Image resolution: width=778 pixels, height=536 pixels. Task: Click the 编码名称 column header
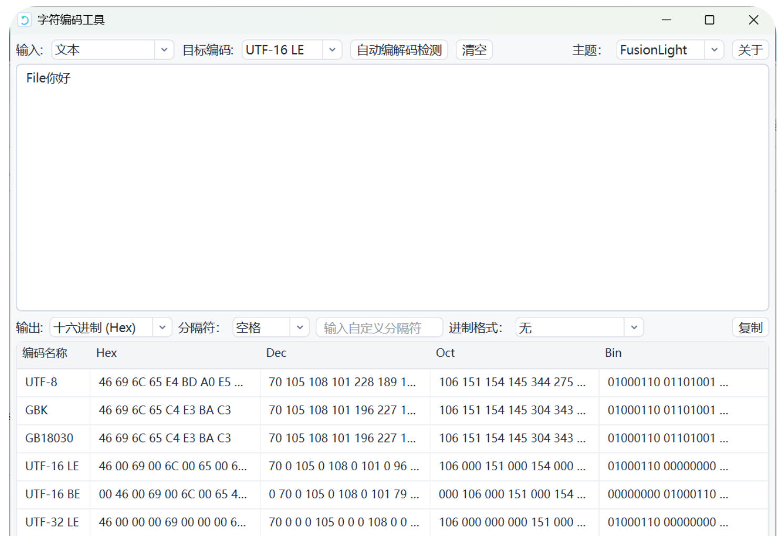(45, 353)
